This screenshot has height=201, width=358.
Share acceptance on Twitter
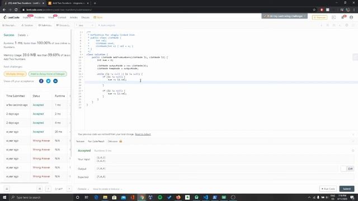coord(48,81)
